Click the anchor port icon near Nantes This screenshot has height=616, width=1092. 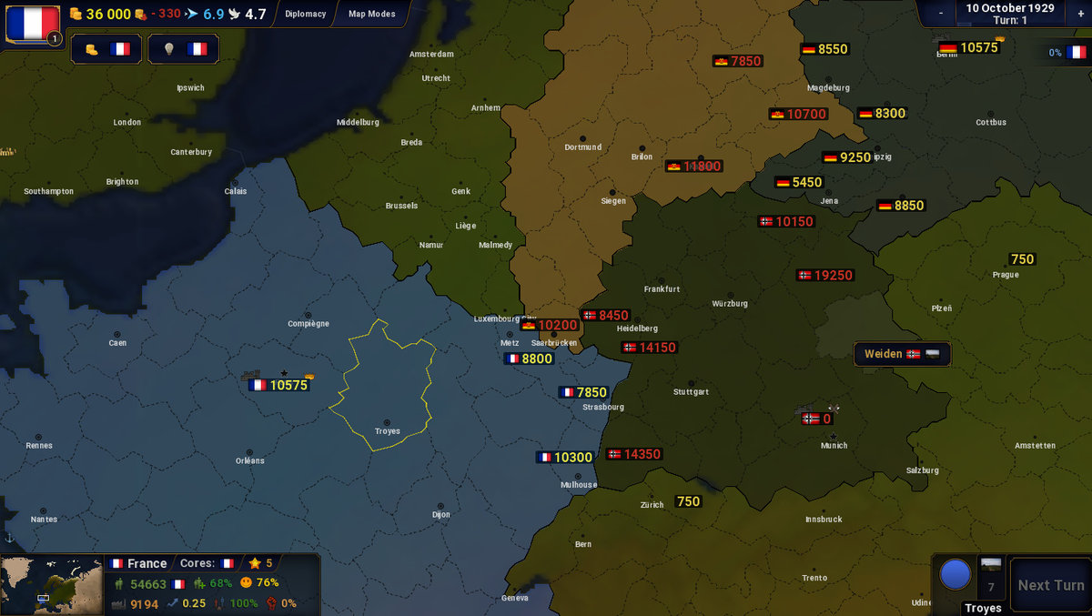coord(10,539)
